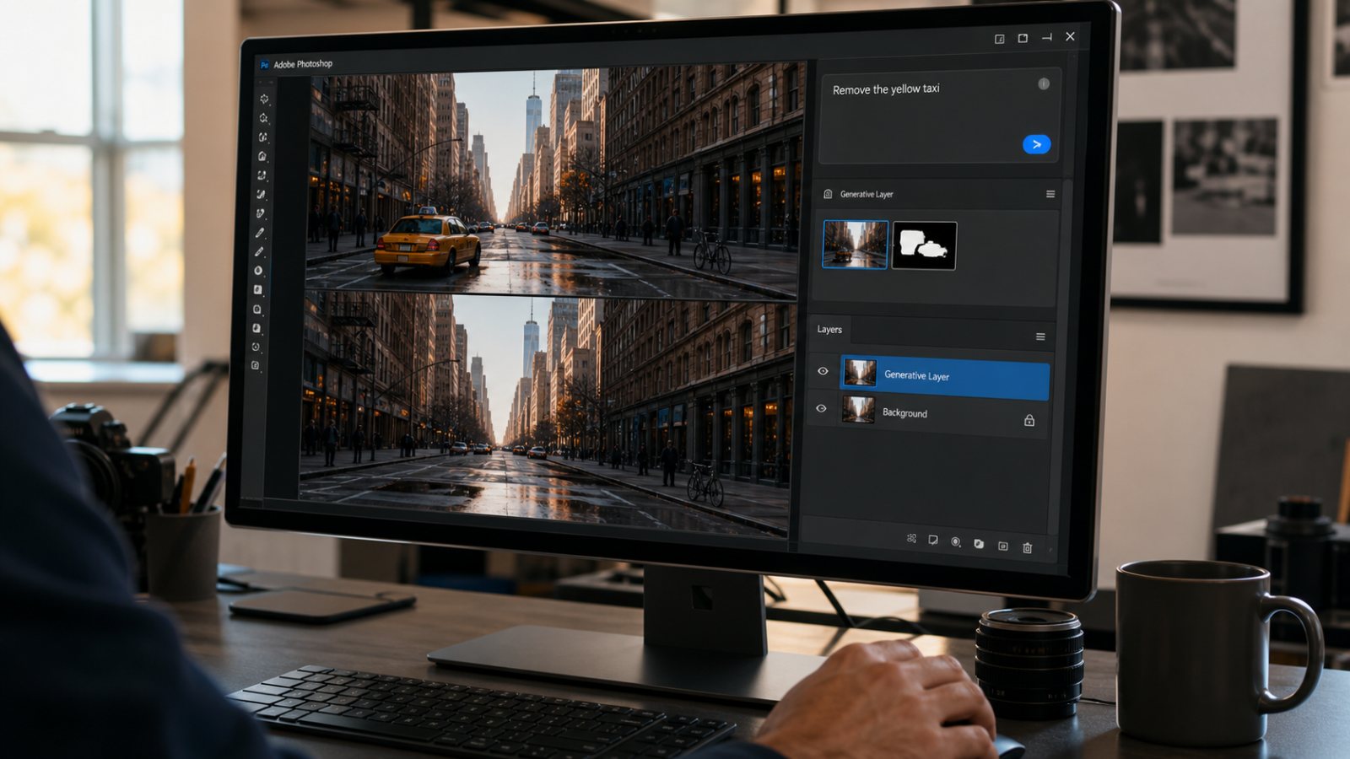
Task: Switch to the Layers tab
Action: click(829, 330)
